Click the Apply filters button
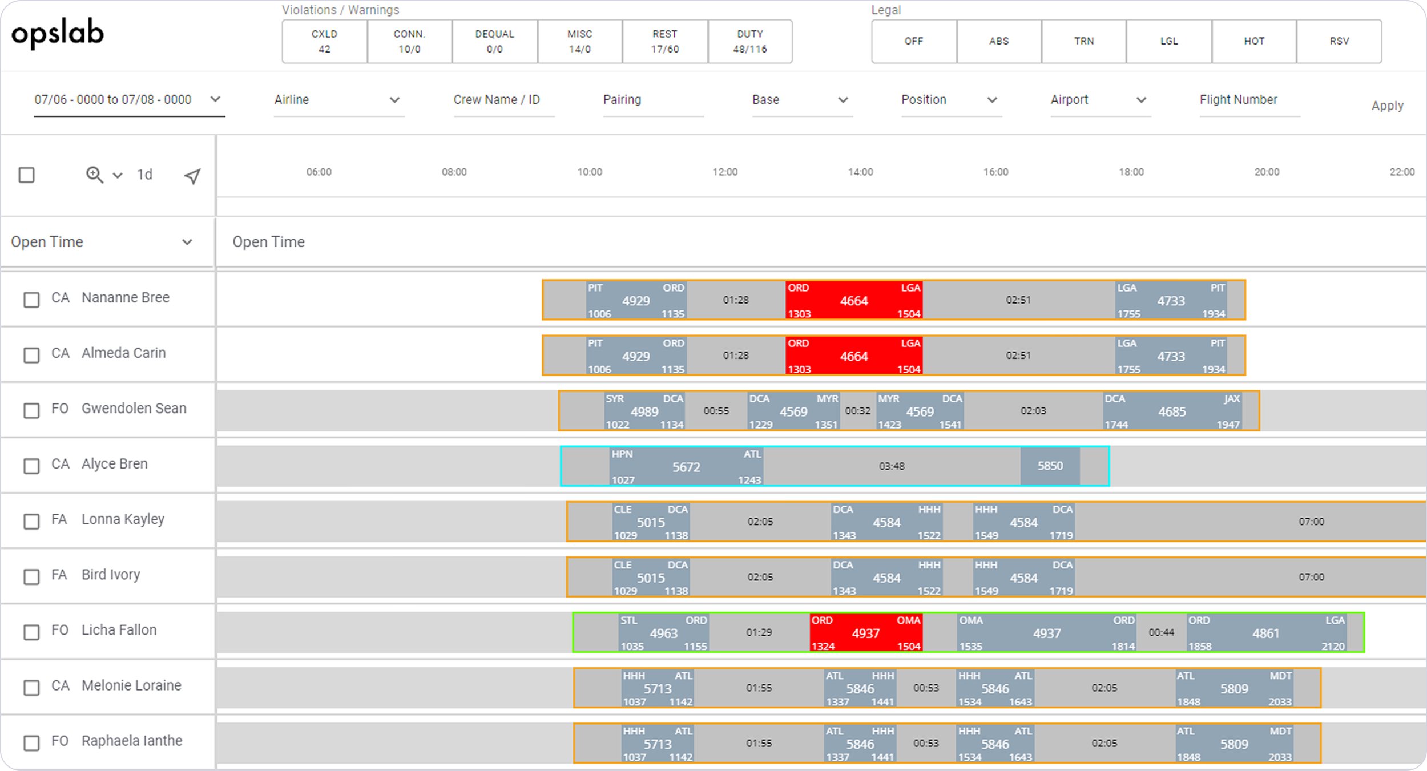The image size is (1427, 771). tap(1387, 106)
